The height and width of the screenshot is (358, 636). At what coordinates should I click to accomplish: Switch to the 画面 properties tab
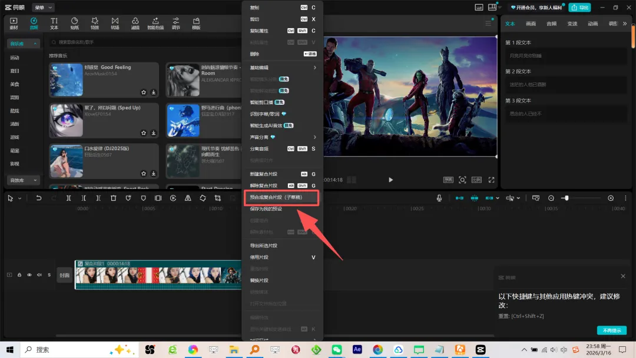tap(531, 24)
